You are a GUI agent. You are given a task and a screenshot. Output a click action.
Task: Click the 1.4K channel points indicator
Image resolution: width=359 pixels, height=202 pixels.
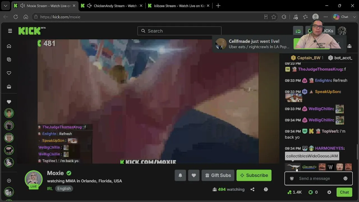click(294, 192)
